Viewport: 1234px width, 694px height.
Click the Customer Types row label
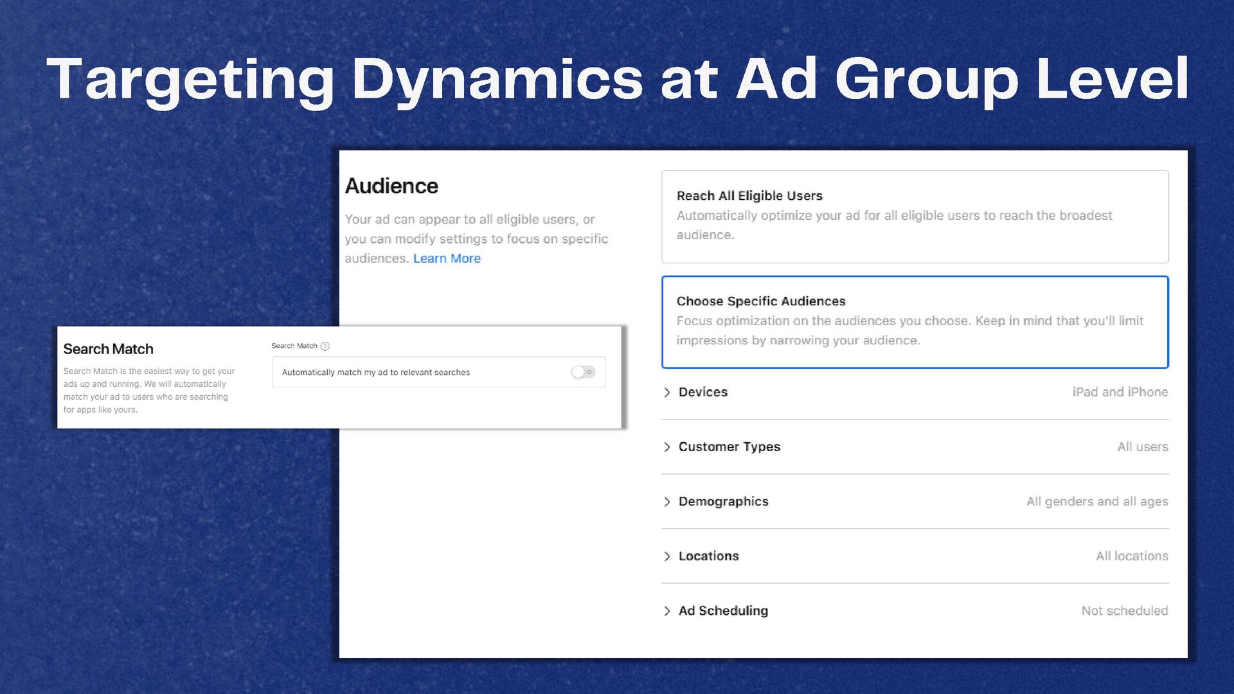pyautogui.click(x=729, y=447)
